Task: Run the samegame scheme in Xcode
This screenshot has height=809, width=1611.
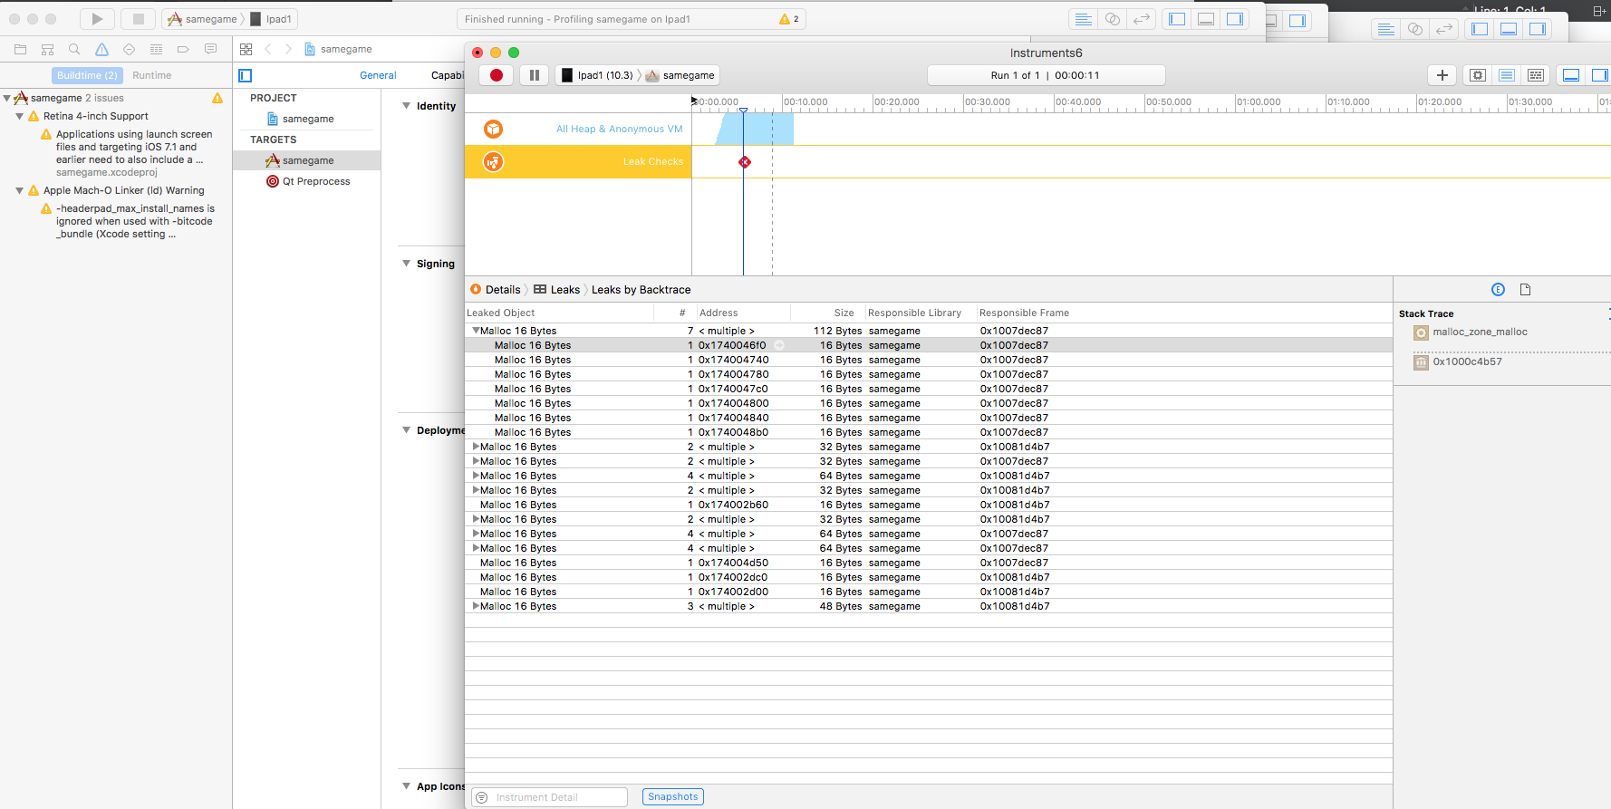Action: (x=97, y=19)
